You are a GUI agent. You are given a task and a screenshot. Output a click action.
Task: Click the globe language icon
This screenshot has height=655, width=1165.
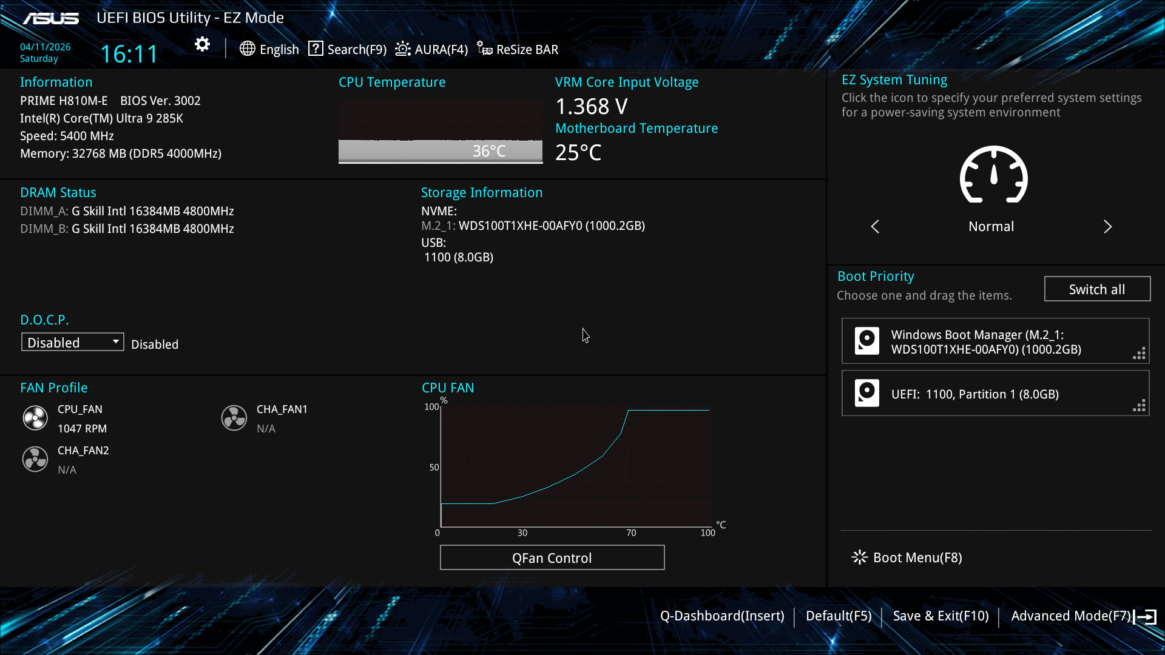click(x=247, y=49)
